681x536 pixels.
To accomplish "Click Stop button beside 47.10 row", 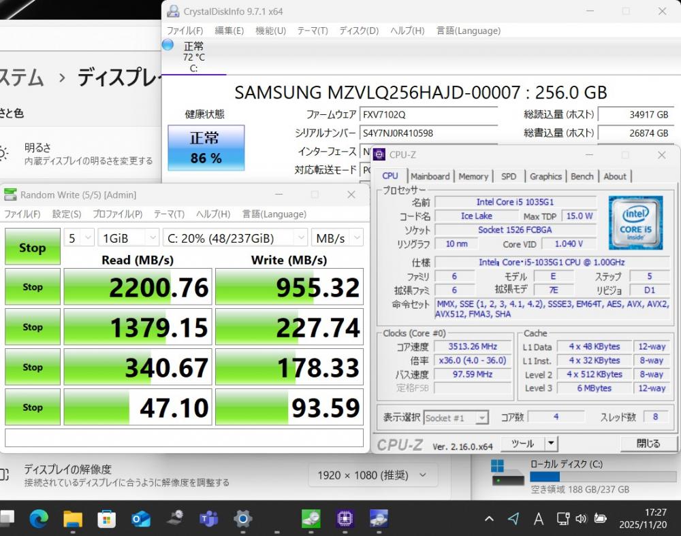I will pyautogui.click(x=33, y=407).
